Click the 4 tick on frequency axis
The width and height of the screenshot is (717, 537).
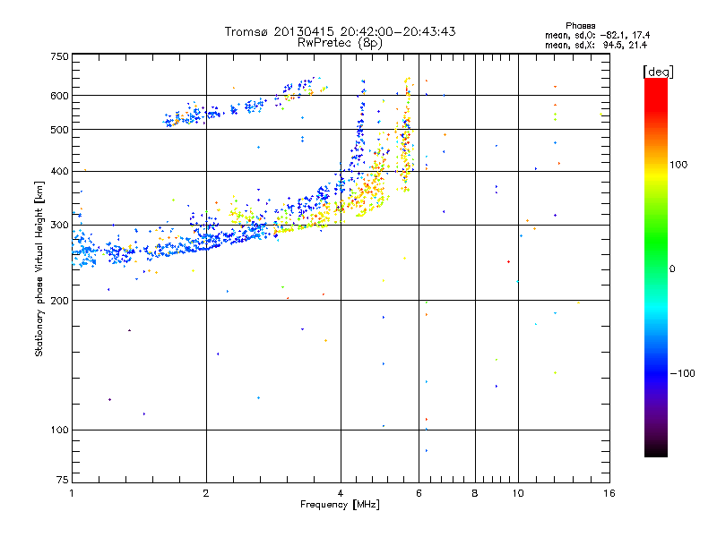[x=341, y=493]
